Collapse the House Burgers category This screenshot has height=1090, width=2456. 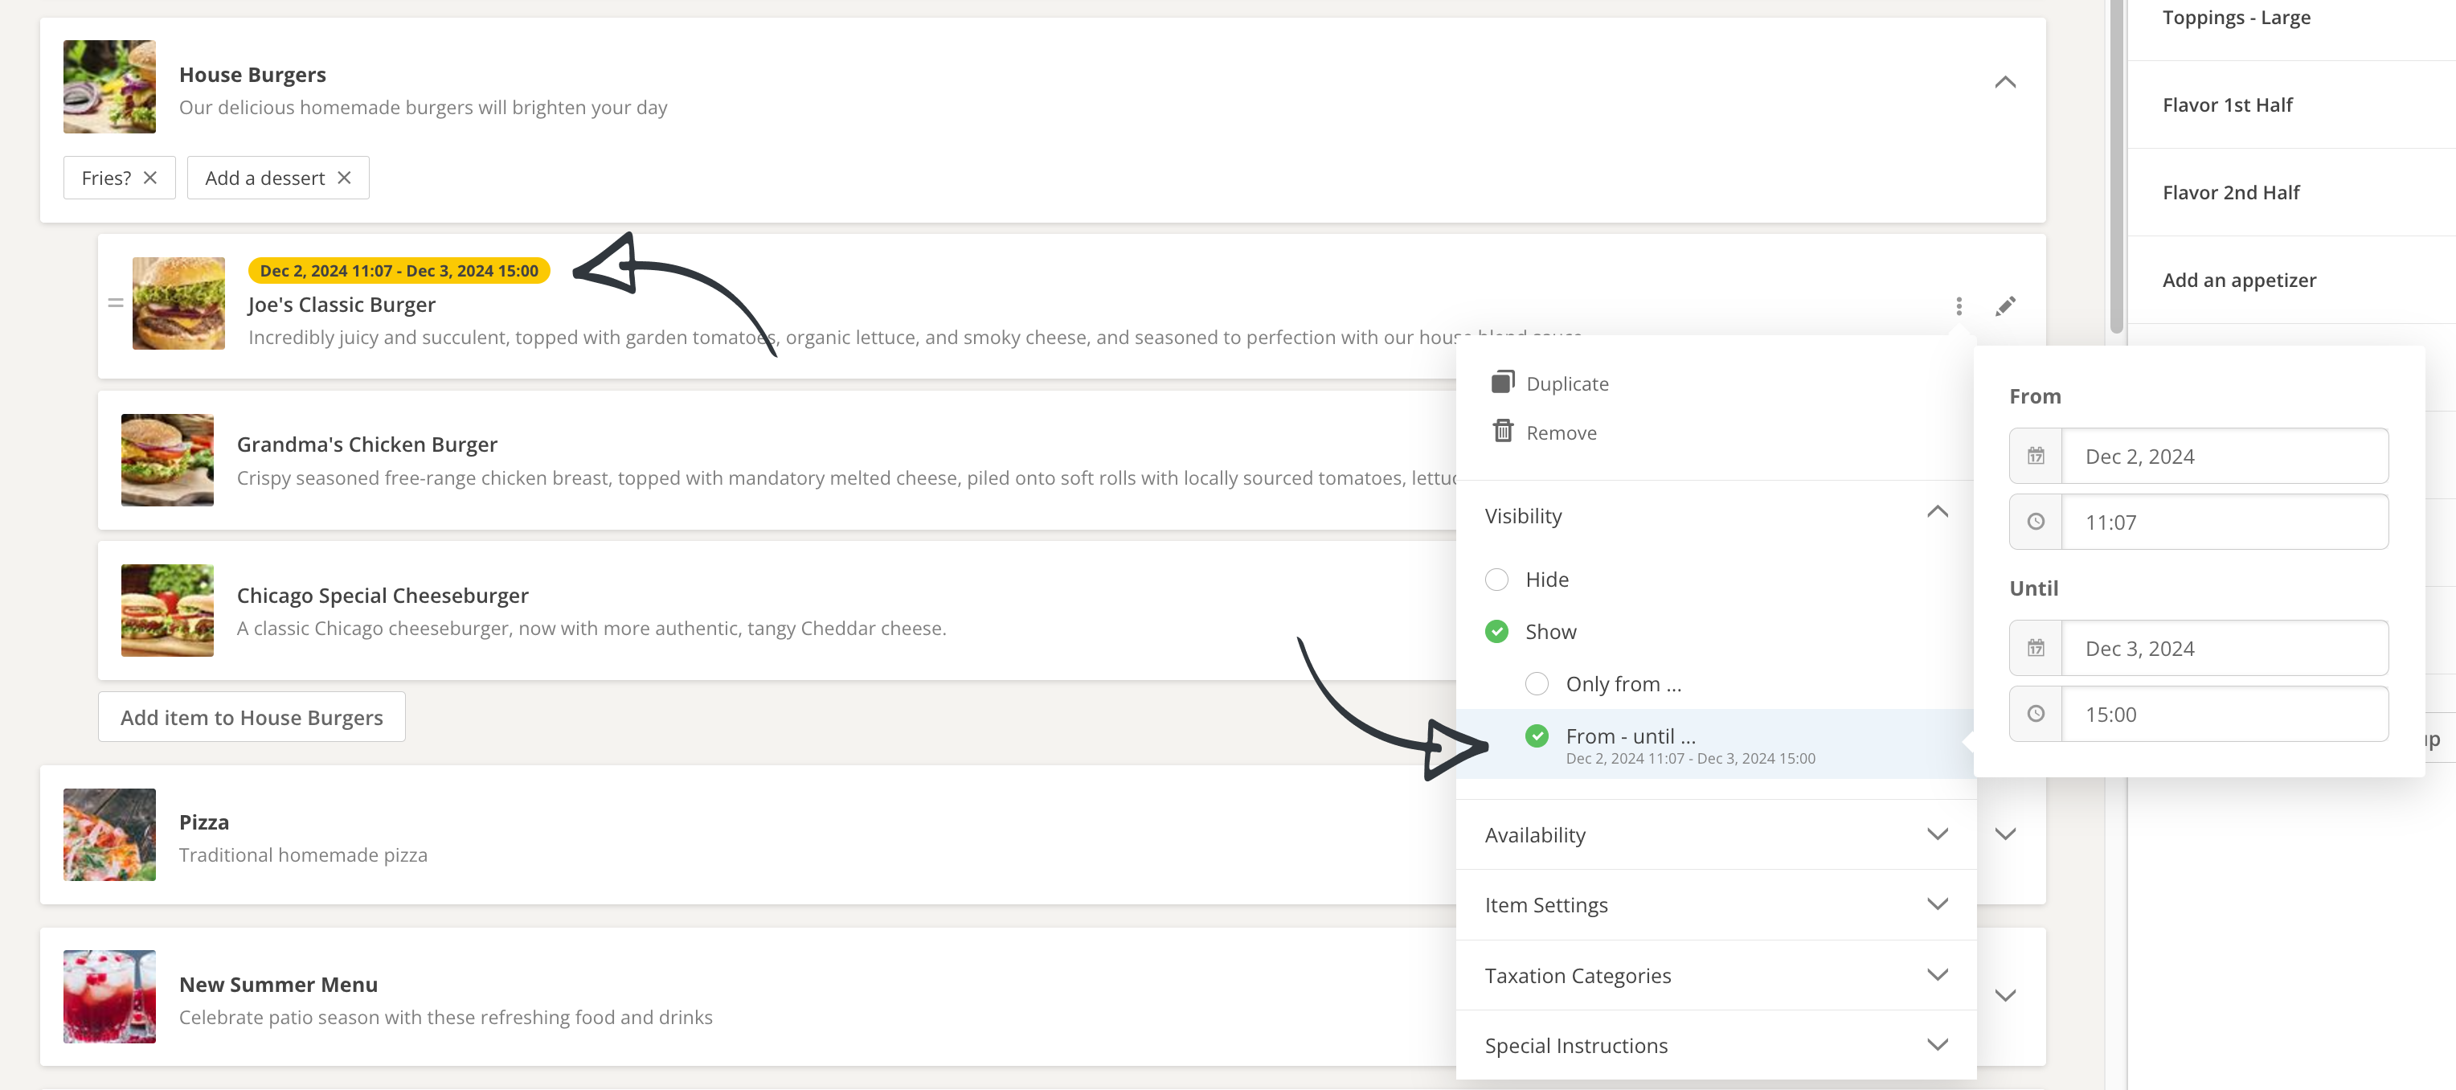coord(2005,82)
